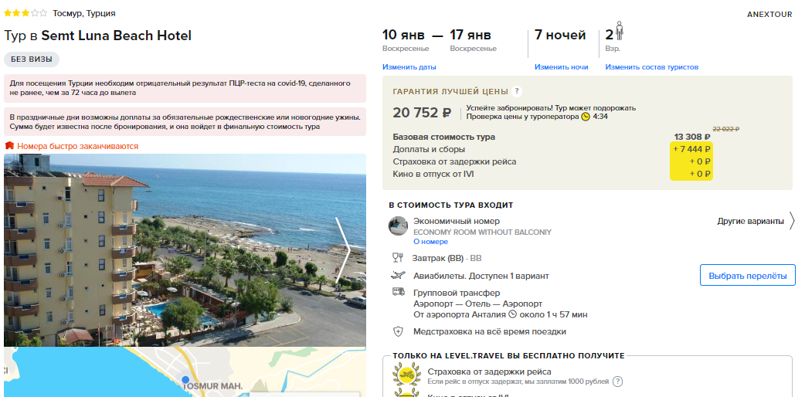Click the airplane flight tickets icon
This screenshot has width=805, height=397.
[x=398, y=276]
